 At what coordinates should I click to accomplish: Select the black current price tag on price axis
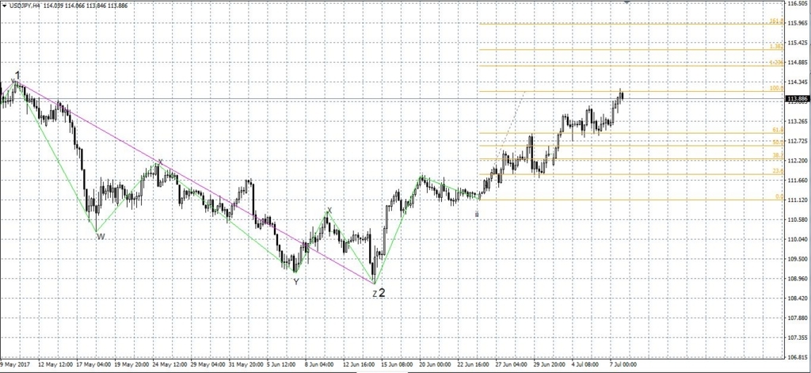coord(798,99)
